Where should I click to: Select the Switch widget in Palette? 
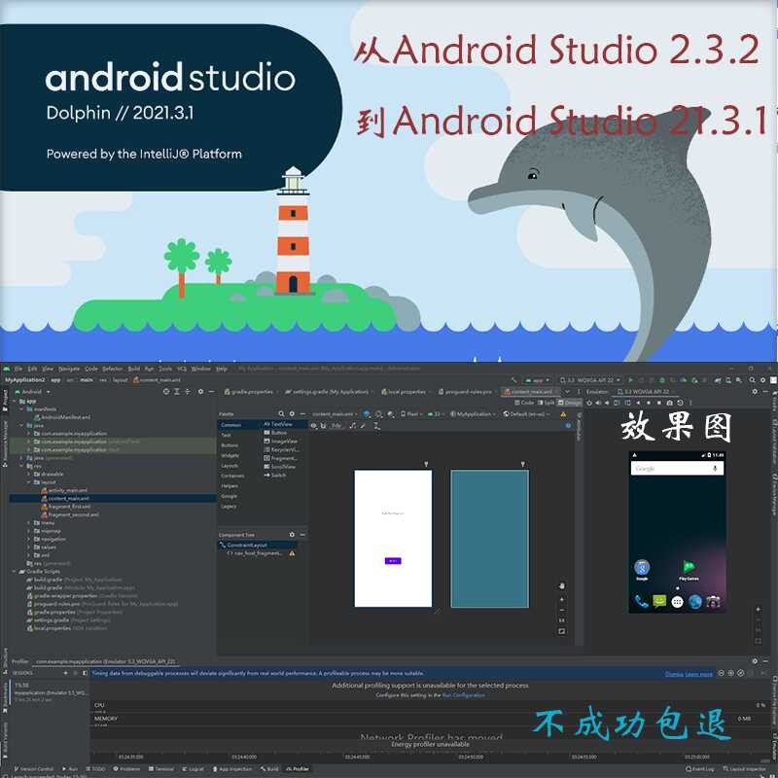(x=278, y=476)
